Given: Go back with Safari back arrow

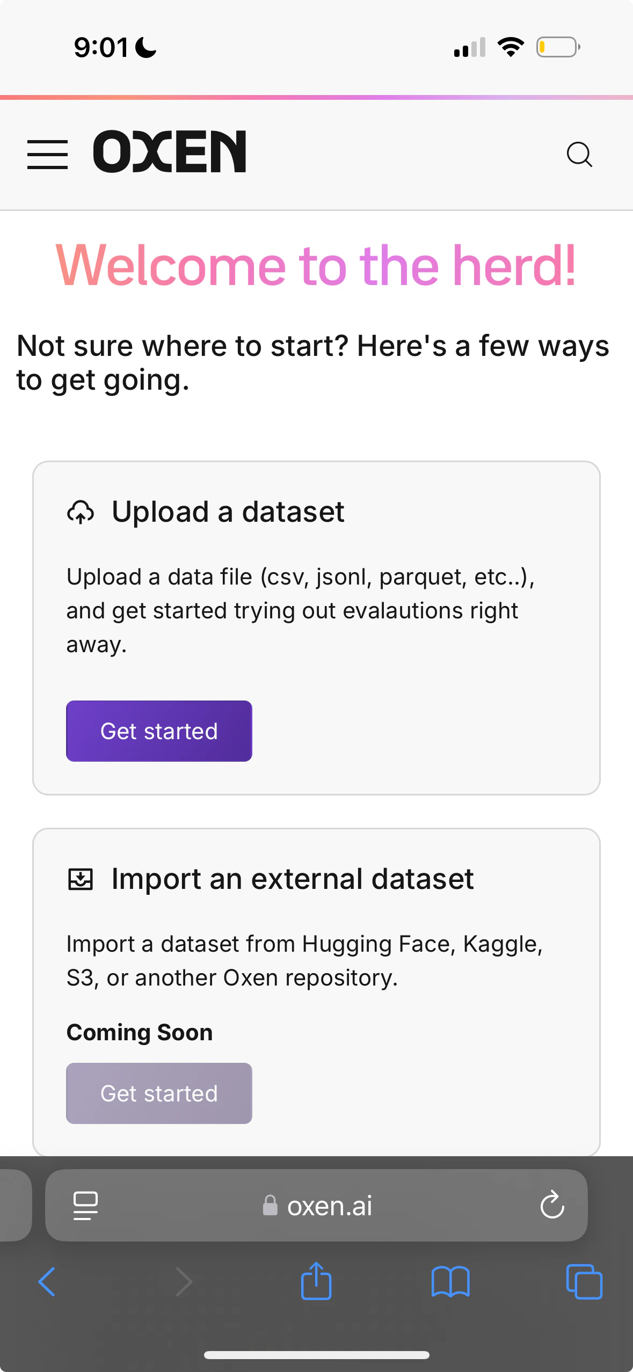Looking at the screenshot, I should coord(47,1282).
